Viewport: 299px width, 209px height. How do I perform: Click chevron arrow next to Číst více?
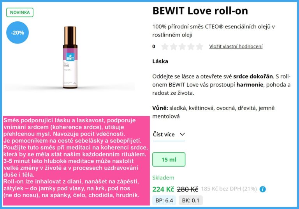(182, 134)
